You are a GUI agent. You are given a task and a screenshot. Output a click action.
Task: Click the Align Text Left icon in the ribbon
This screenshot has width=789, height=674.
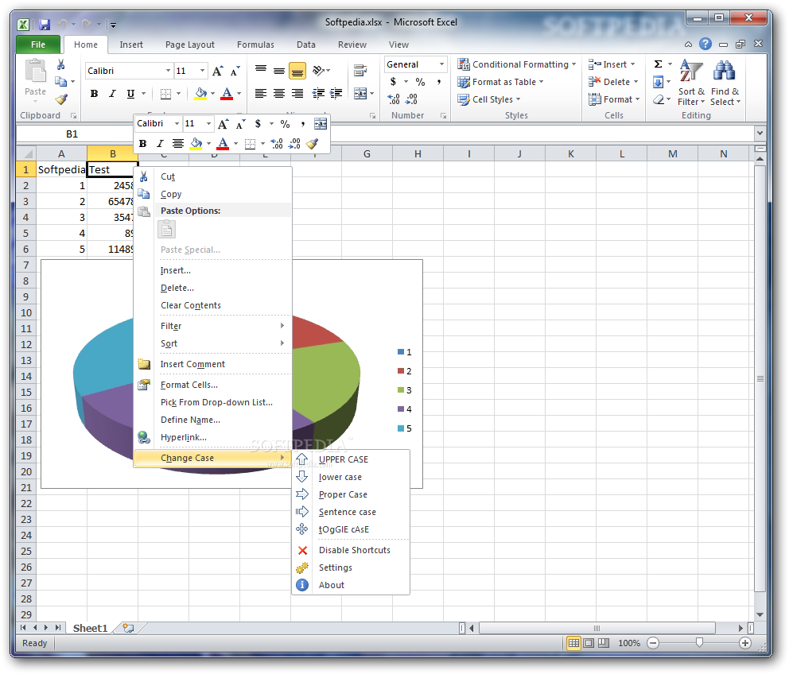pyautogui.click(x=261, y=94)
